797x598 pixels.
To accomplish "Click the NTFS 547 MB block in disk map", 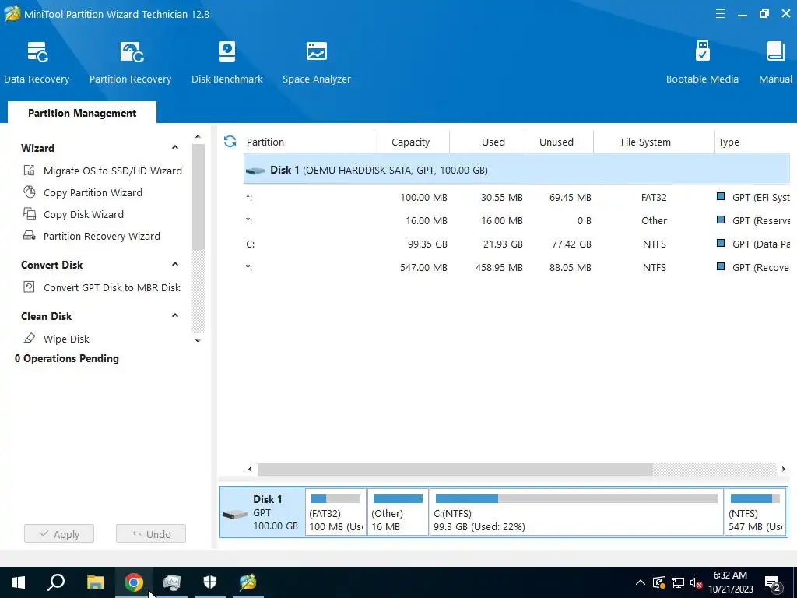I will (755, 512).
